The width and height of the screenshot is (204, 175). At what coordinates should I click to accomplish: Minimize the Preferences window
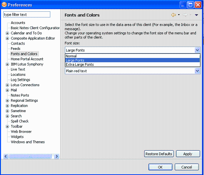point(183,5)
